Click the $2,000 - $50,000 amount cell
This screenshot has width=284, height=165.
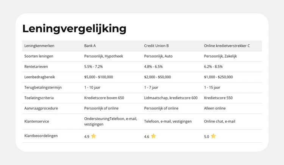pyautogui.click(x=158, y=77)
